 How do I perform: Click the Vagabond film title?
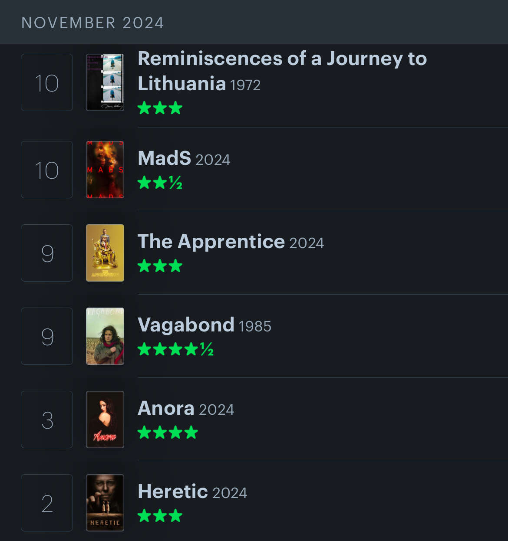click(x=186, y=325)
